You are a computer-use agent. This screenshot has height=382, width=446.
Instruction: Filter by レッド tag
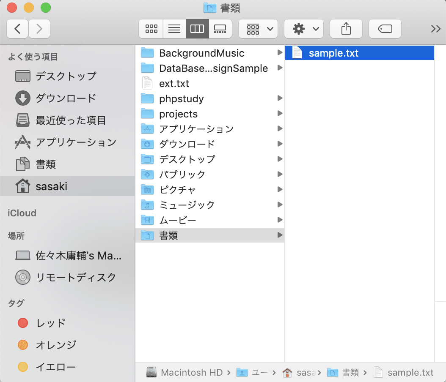coord(67,323)
